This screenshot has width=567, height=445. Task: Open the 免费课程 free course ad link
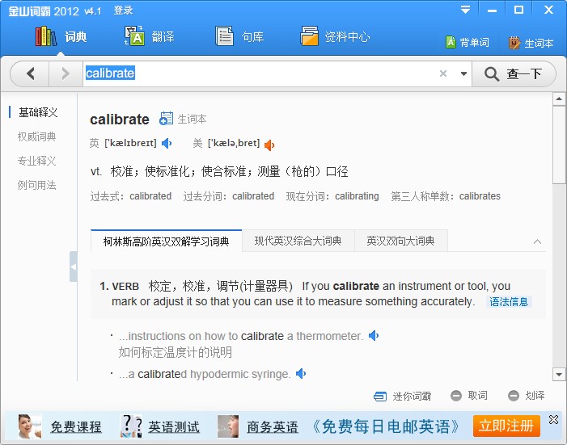76,427
